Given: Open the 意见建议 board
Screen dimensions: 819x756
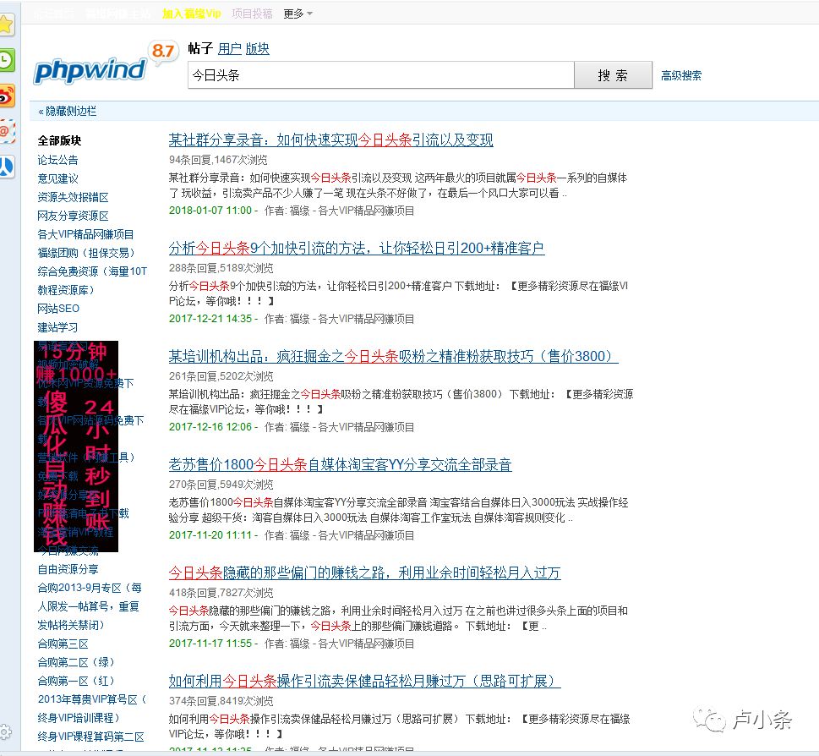Looking at the screenshot, I should point(57,178).
